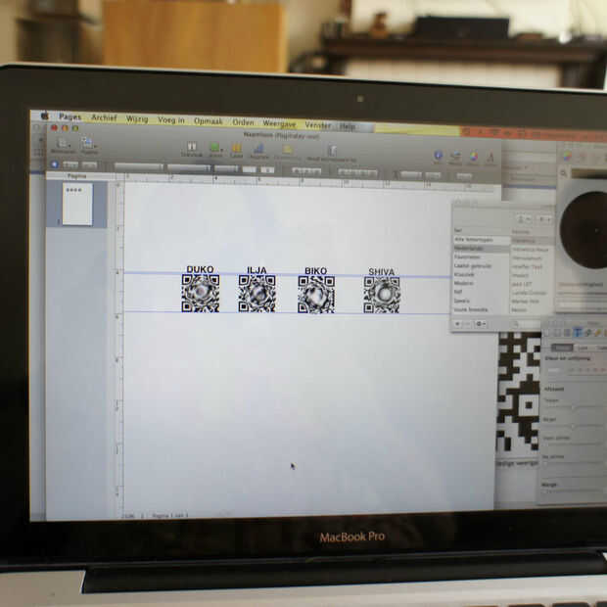Screen dimensions: 607x607
Task: Open the Opmaak menu
Action: click(209, 121)
